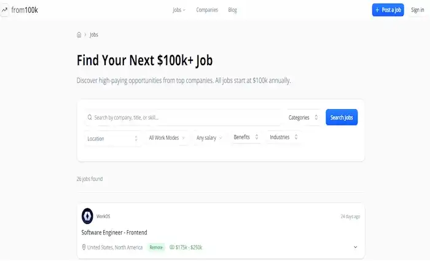This screenshot has height=262, width=430.
Task: Open the Any salary dropdown
Action: pos(209,138)
